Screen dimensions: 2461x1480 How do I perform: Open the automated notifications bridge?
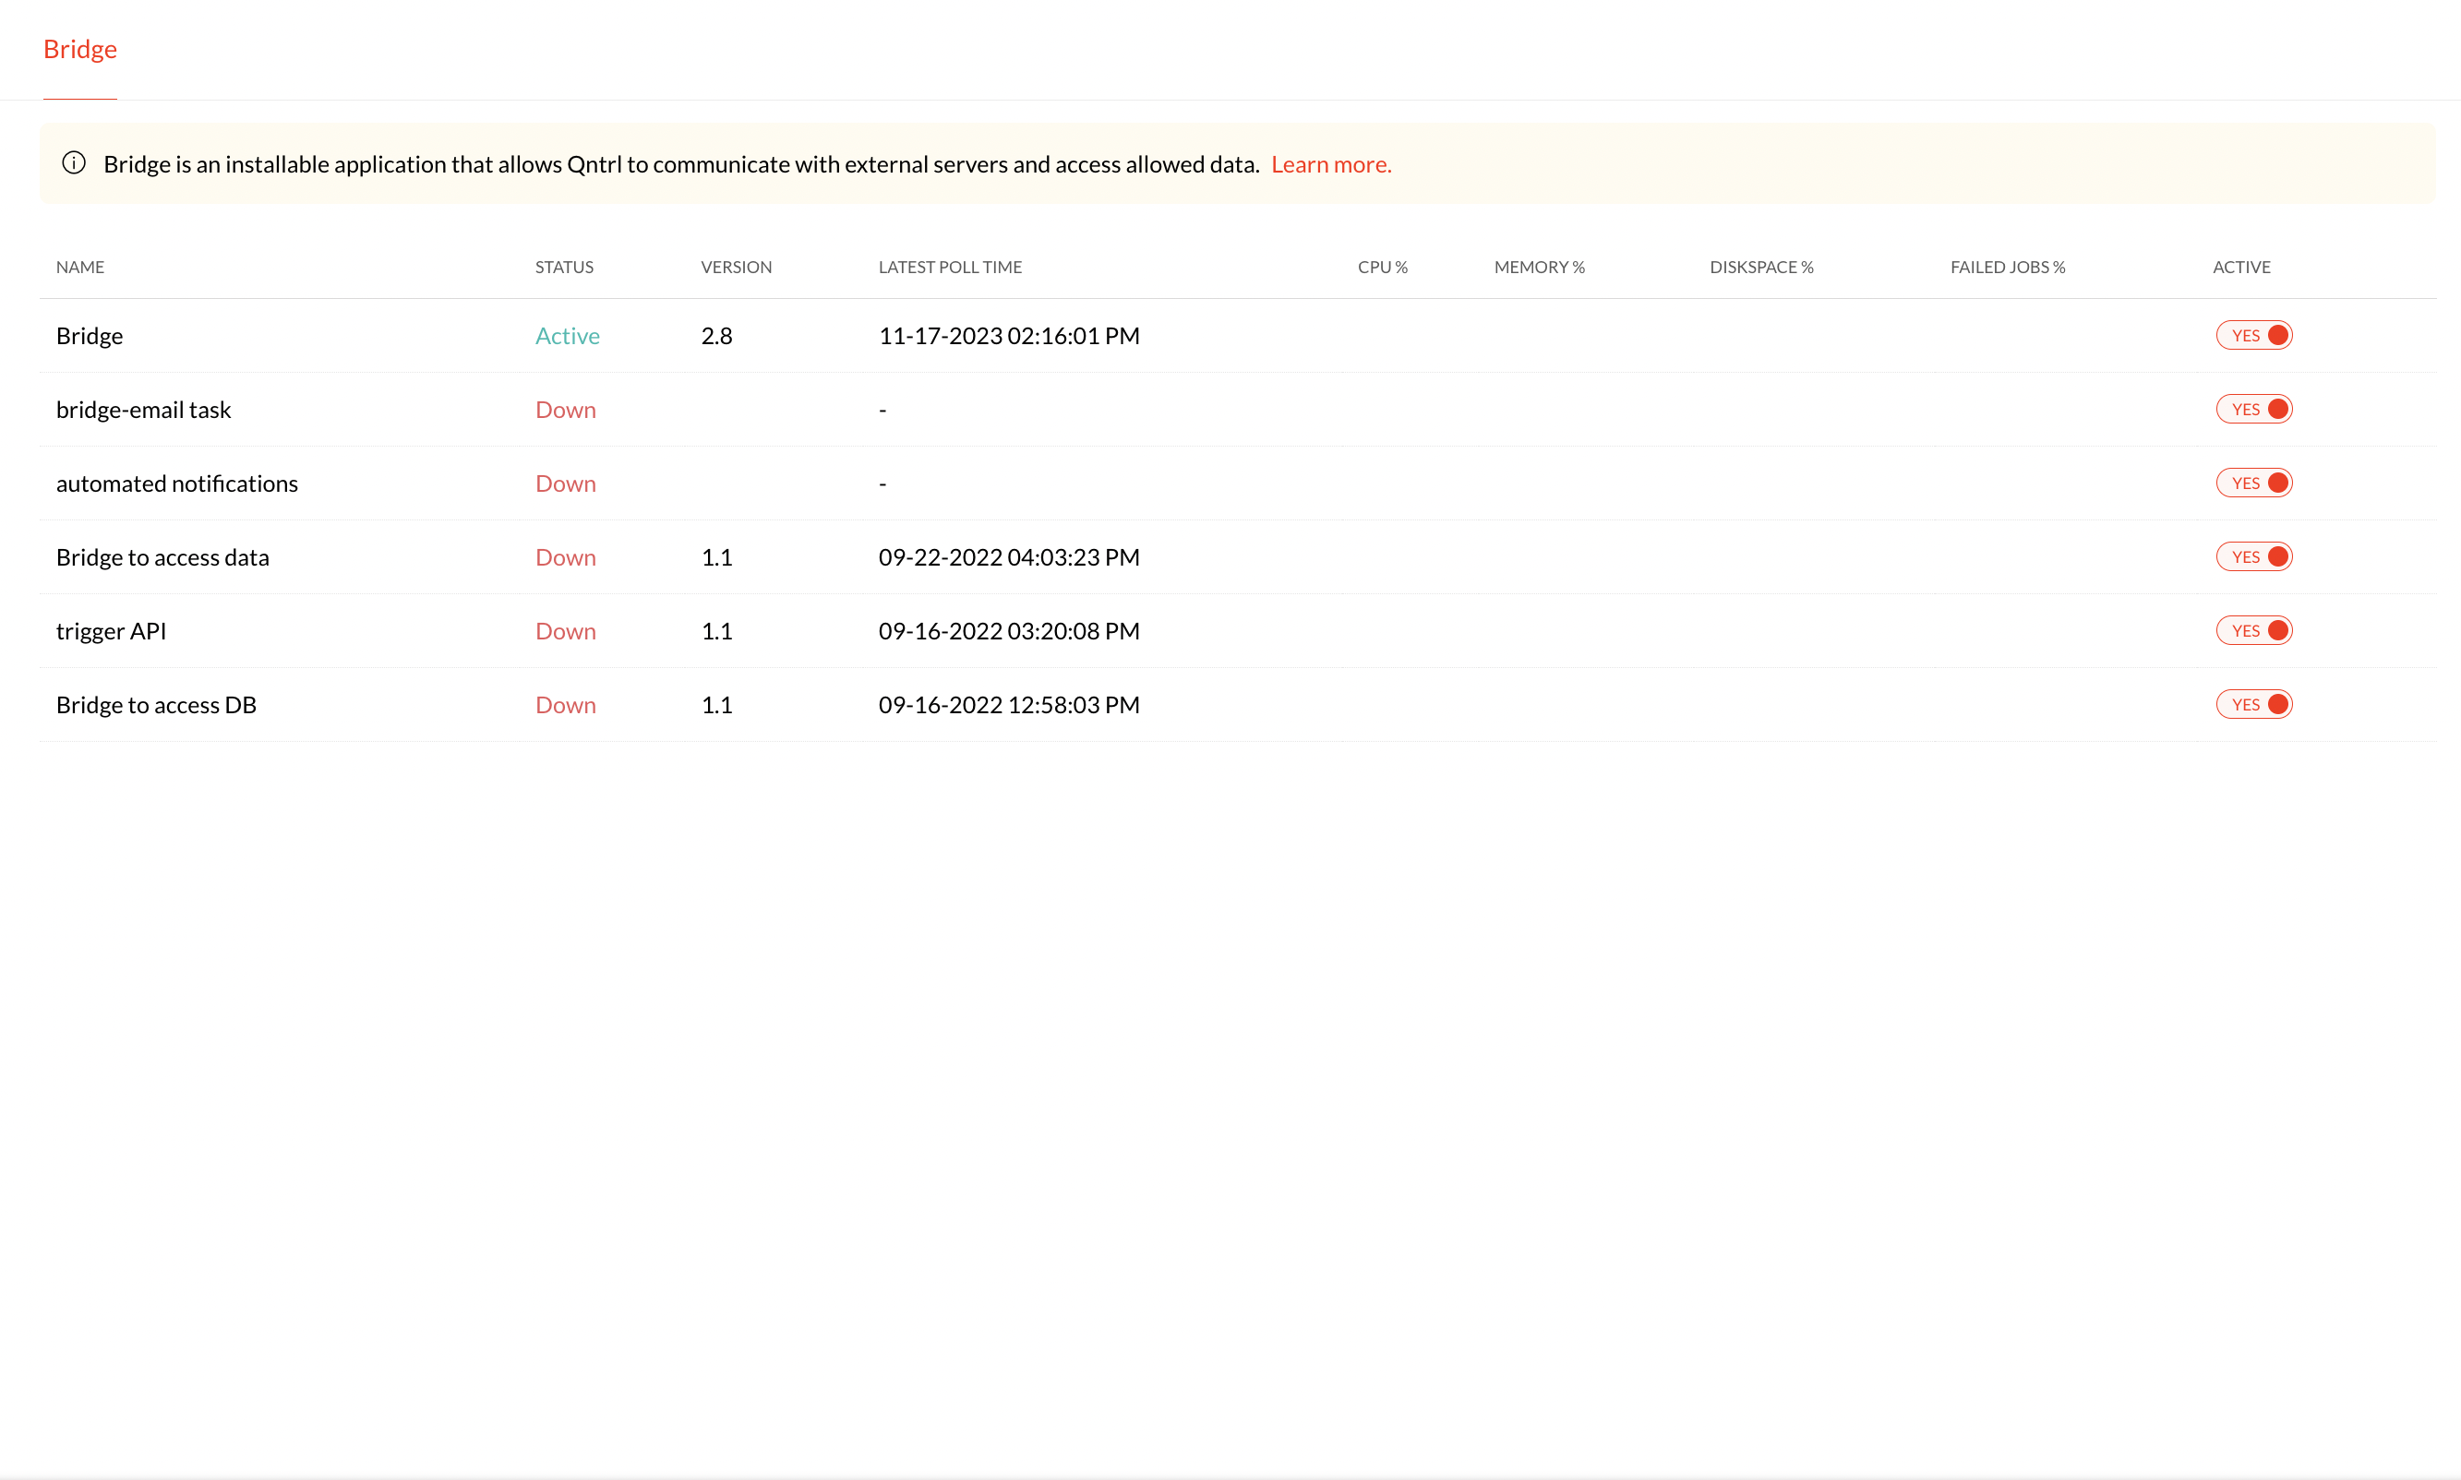pyautogui.click(x=176, y=483)
